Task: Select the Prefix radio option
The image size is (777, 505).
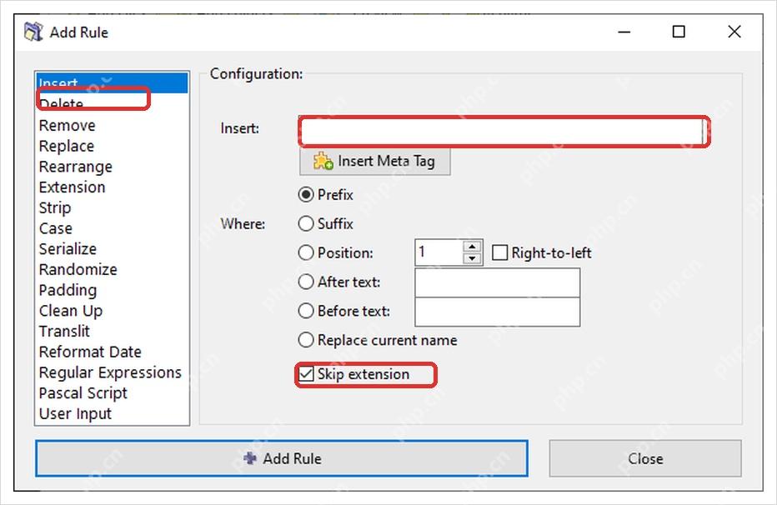Action: pos(326,194)
